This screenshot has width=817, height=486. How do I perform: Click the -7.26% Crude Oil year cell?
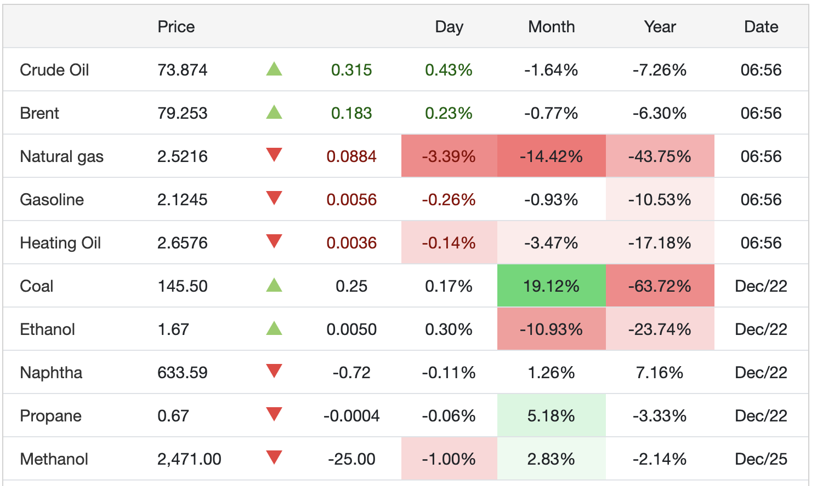click(x=660, y=70)
